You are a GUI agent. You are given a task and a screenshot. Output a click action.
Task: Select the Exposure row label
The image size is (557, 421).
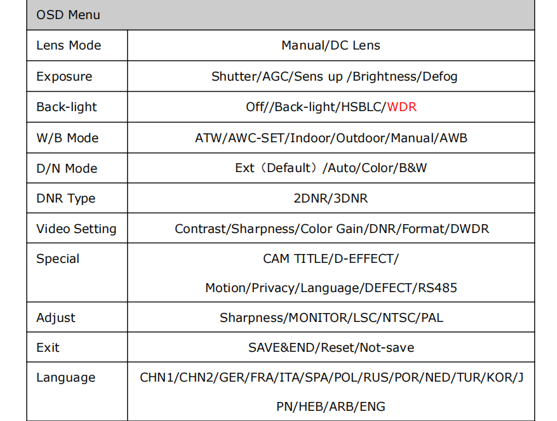click(64, 77)
